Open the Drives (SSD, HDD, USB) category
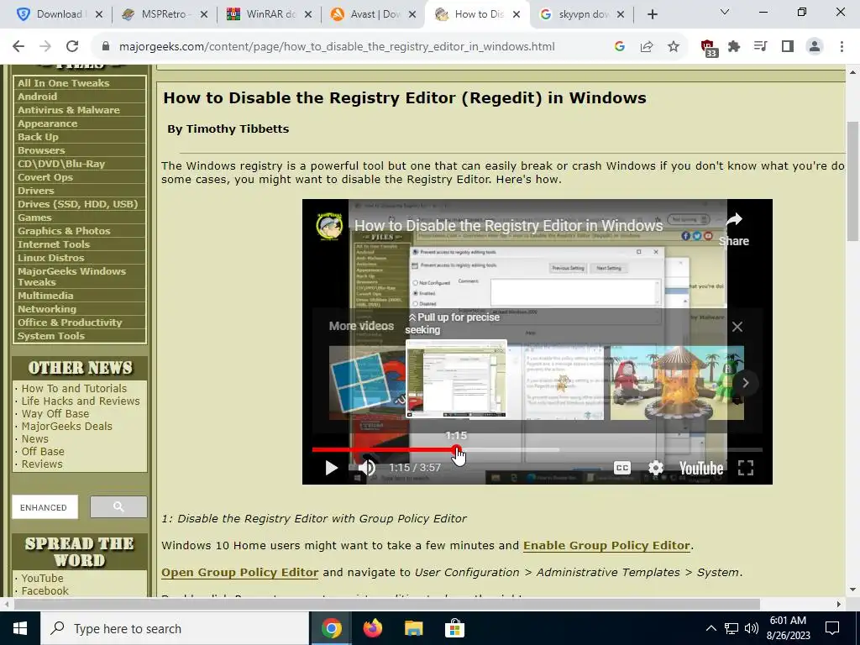 click(x=78, y=204)
